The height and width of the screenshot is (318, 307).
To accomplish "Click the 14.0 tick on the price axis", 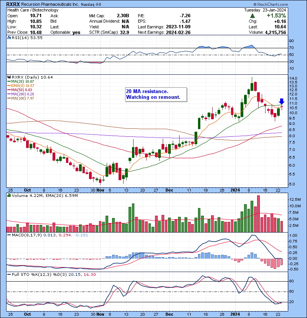I will (293, 78).
